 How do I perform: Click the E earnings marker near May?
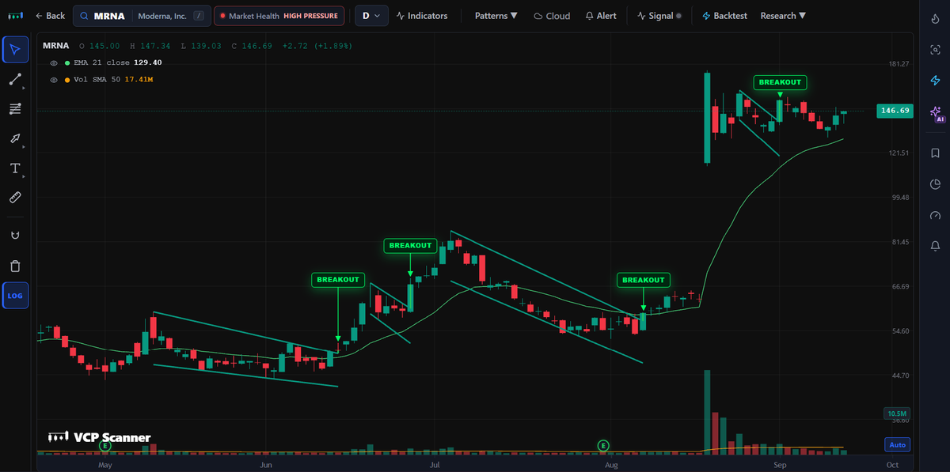click(105, 446)
